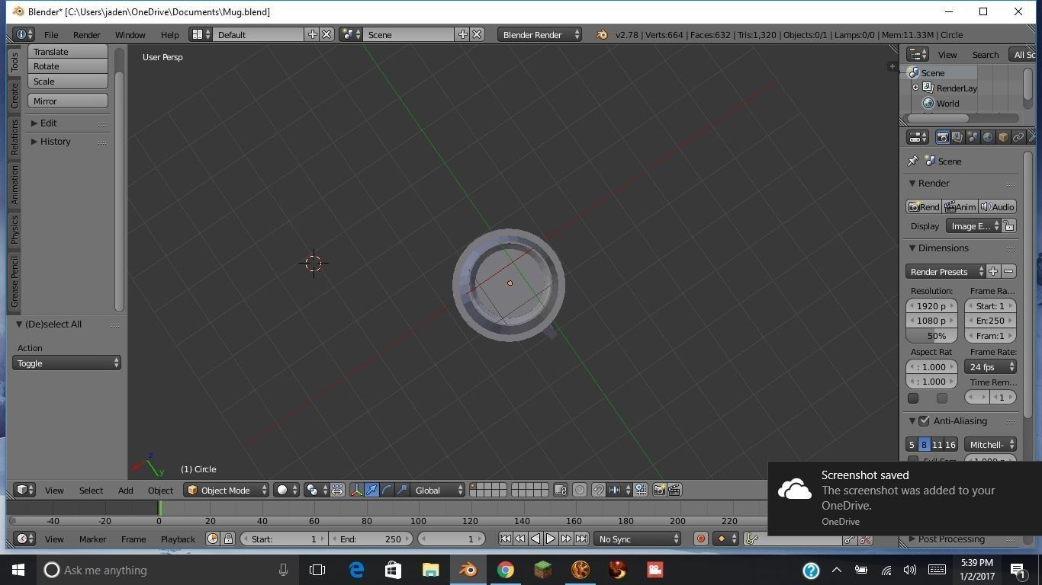Screen dimensions: 1042x585
Task: Switch to Constraints properties tab
Action: pos(1018,137)
